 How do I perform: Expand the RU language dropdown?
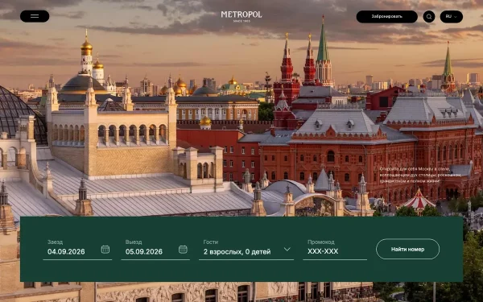452,17
